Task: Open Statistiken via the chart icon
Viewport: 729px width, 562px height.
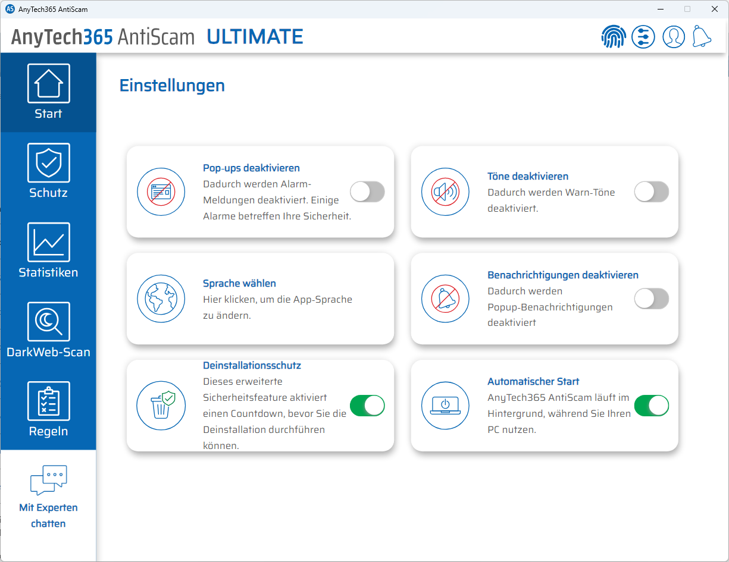Action: (48, 241)
